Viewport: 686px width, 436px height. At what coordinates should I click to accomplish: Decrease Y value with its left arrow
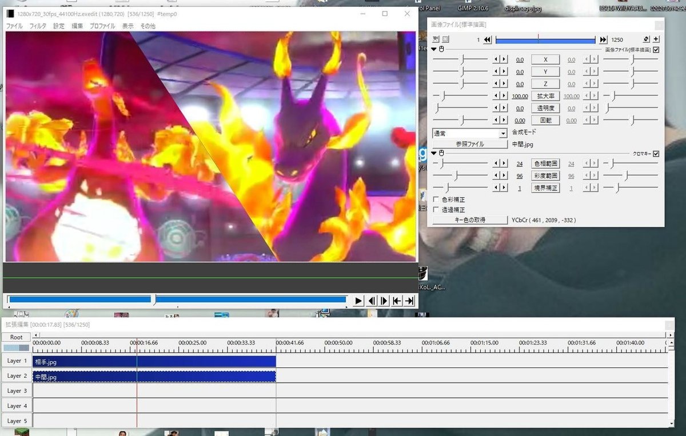(x=497, y=71)
